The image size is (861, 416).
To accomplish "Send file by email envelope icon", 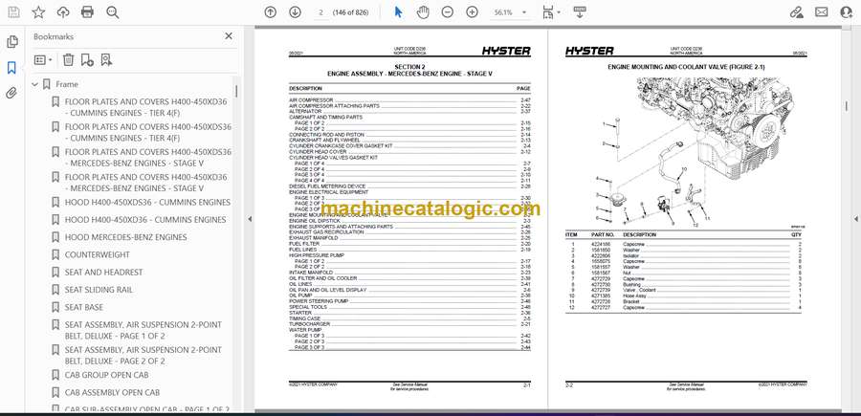I will (x=822, y=12).
